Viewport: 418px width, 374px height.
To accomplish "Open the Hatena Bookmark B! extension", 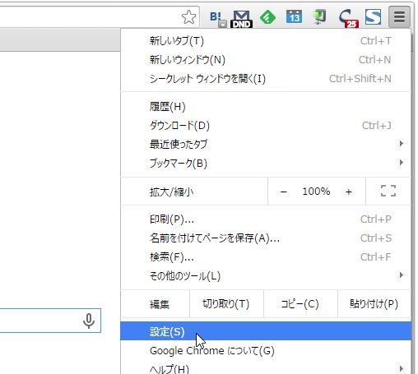I will [218, 18].
